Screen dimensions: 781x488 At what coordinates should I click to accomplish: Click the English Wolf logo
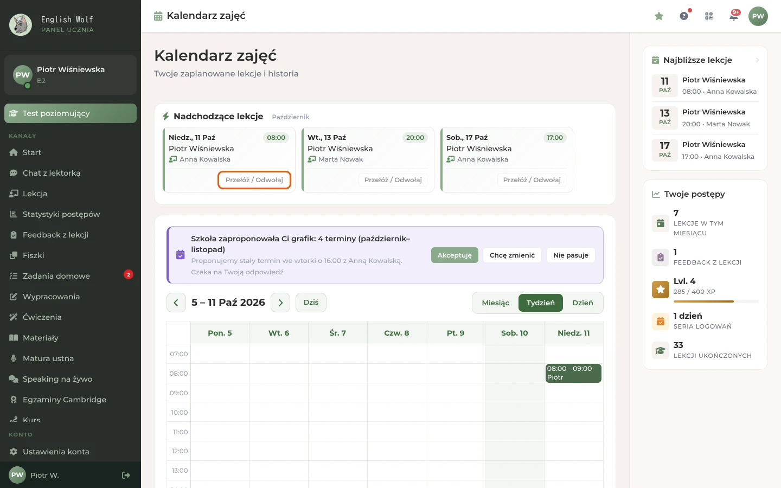coord(21,25)
